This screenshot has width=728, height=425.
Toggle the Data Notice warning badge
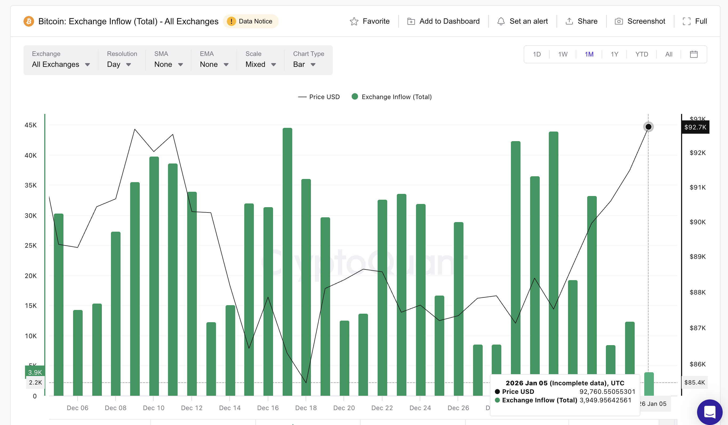[250, 21]
